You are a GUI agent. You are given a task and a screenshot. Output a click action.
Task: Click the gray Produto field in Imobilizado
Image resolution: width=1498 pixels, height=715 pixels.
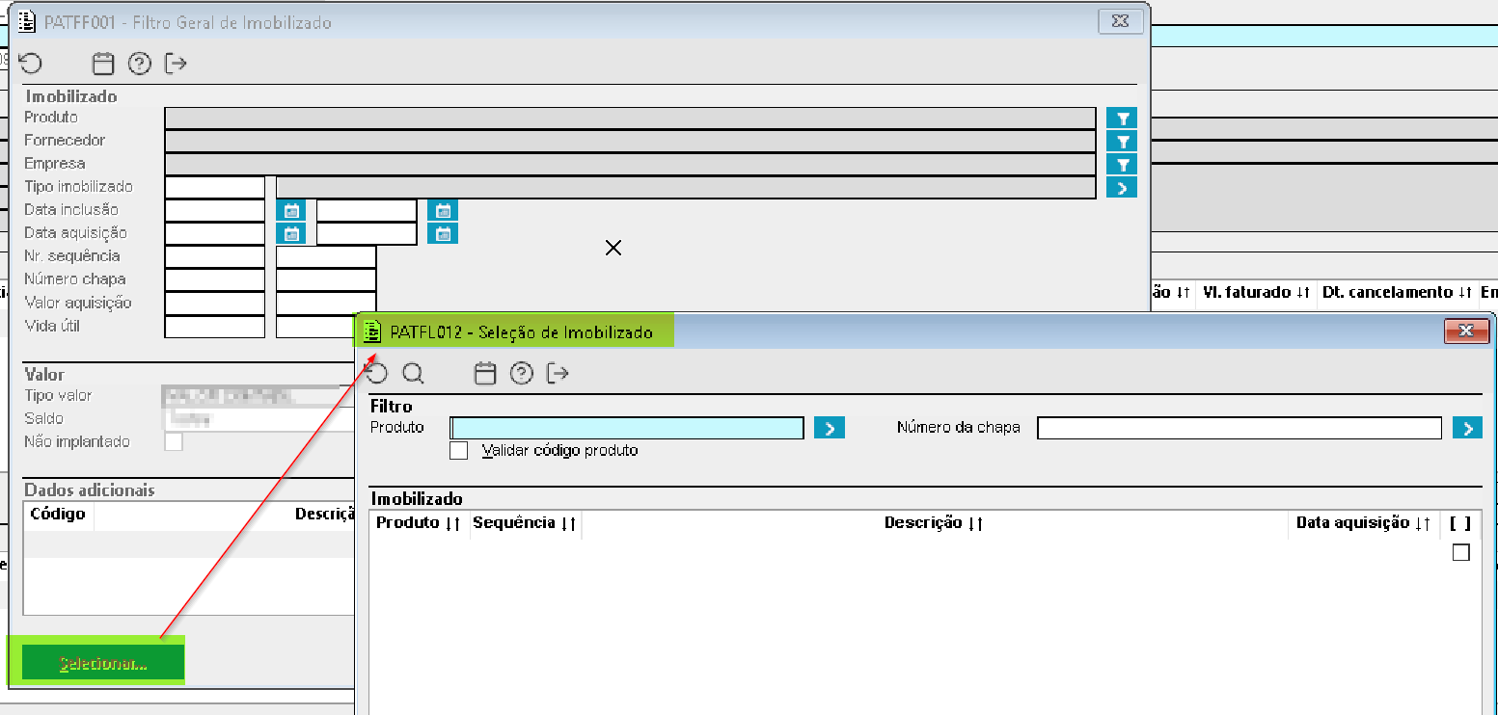point(630,118)
